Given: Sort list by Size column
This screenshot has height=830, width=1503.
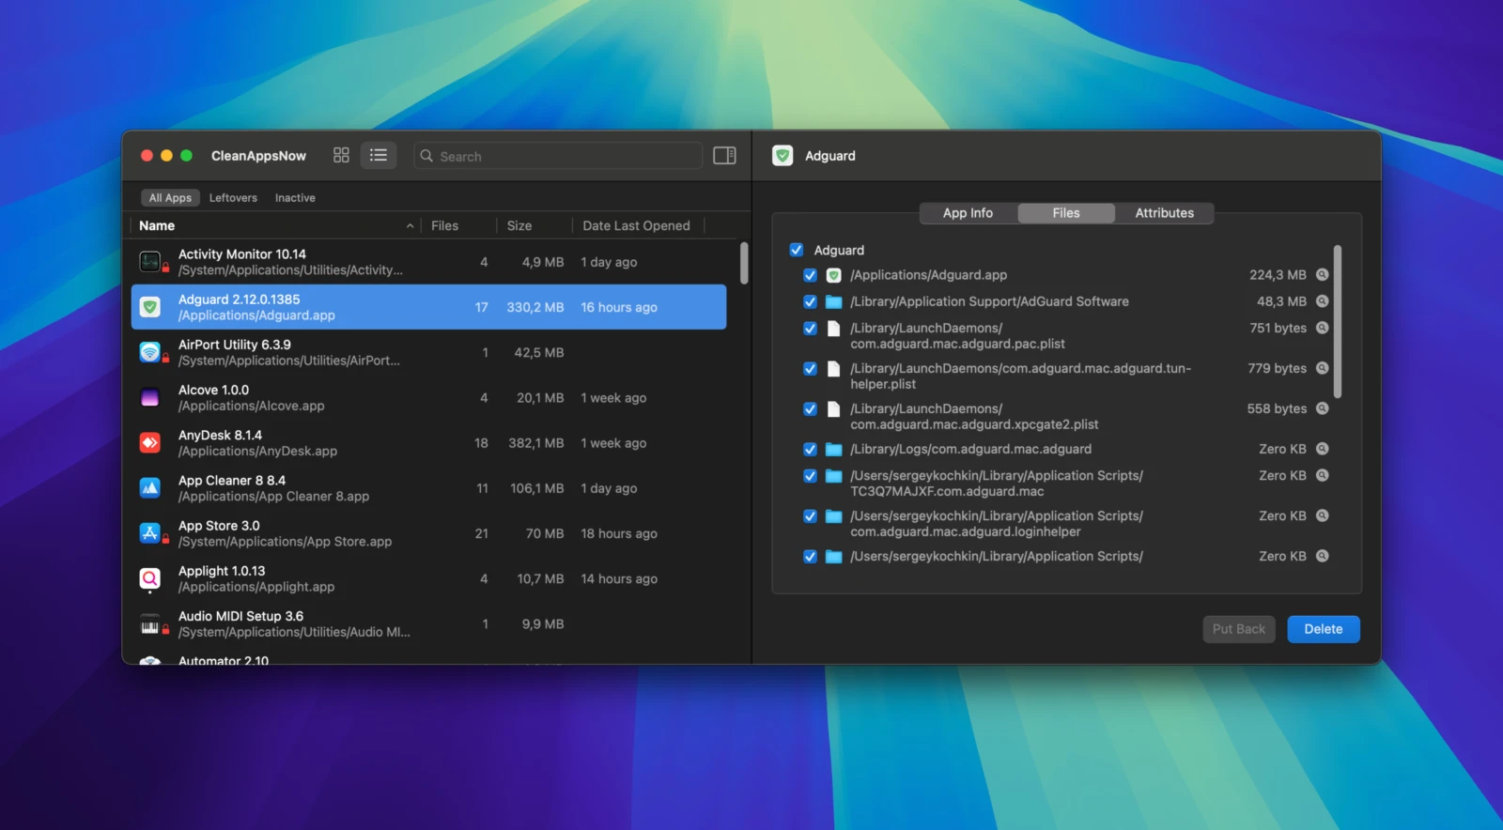Looking at the screenshot, I should (x=519, y=226).
